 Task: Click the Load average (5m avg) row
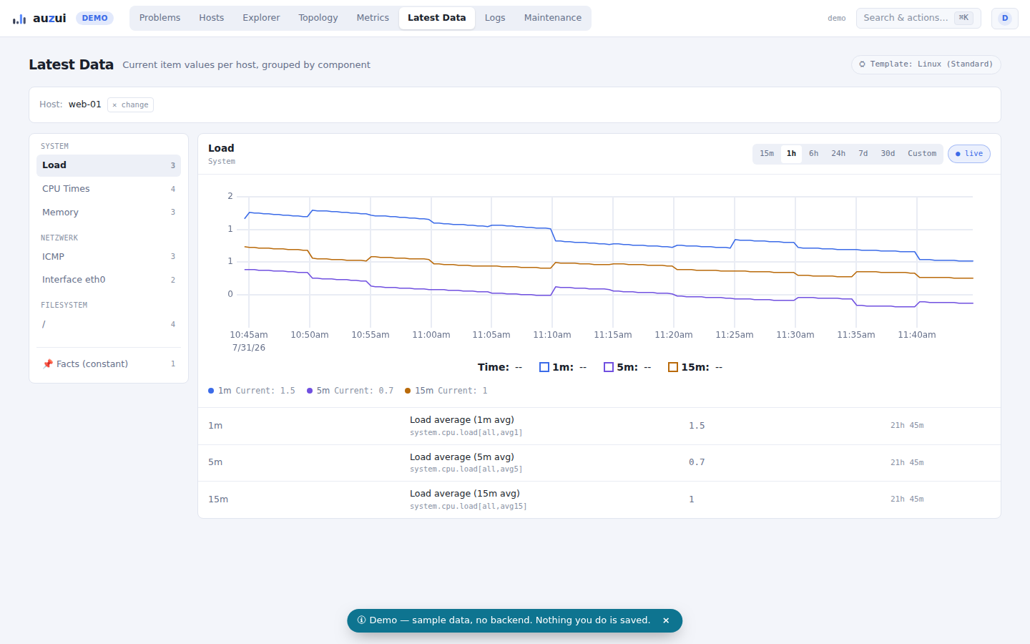click(x=599, y=463)
